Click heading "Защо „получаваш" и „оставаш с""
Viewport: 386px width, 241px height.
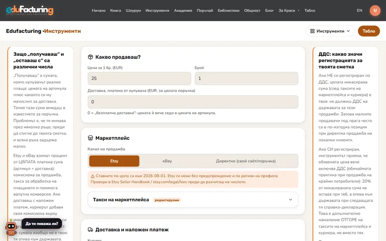pyautogui.click(x=39, y=61)
